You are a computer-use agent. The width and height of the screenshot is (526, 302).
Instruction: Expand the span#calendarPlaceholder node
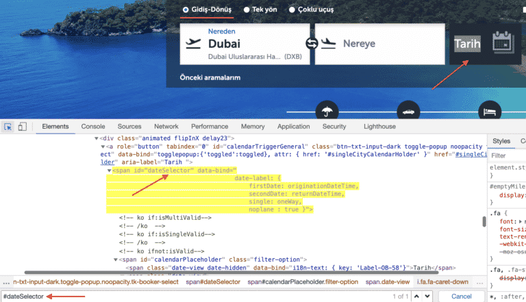tap(116, 260)
